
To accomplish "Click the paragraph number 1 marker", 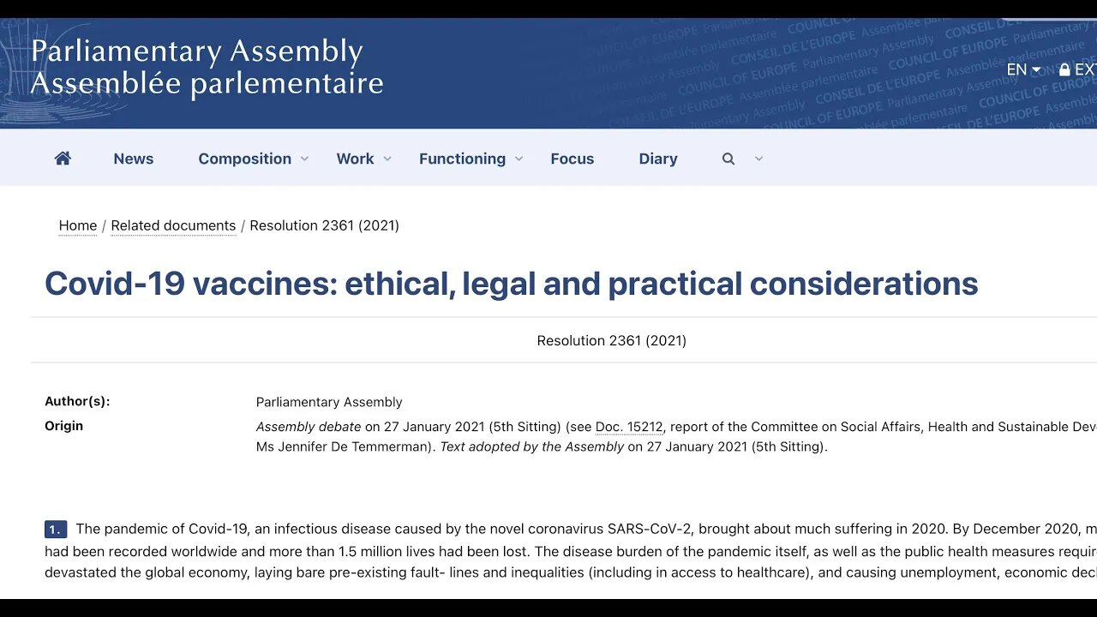I will tap(55, 530).
